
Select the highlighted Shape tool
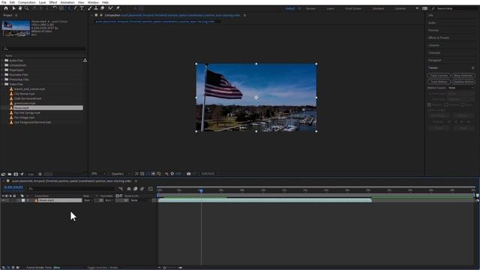70,8
